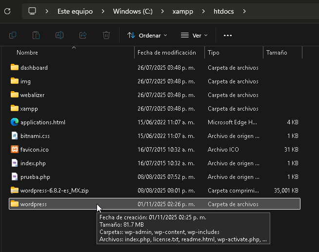Viewport: 319px width, 252px height.
Task: Click the orange favicon.ico icon
Action: click(x=15, y=149)
